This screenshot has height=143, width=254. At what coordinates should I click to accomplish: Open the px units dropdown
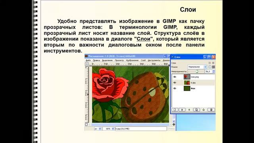point(98,129)
